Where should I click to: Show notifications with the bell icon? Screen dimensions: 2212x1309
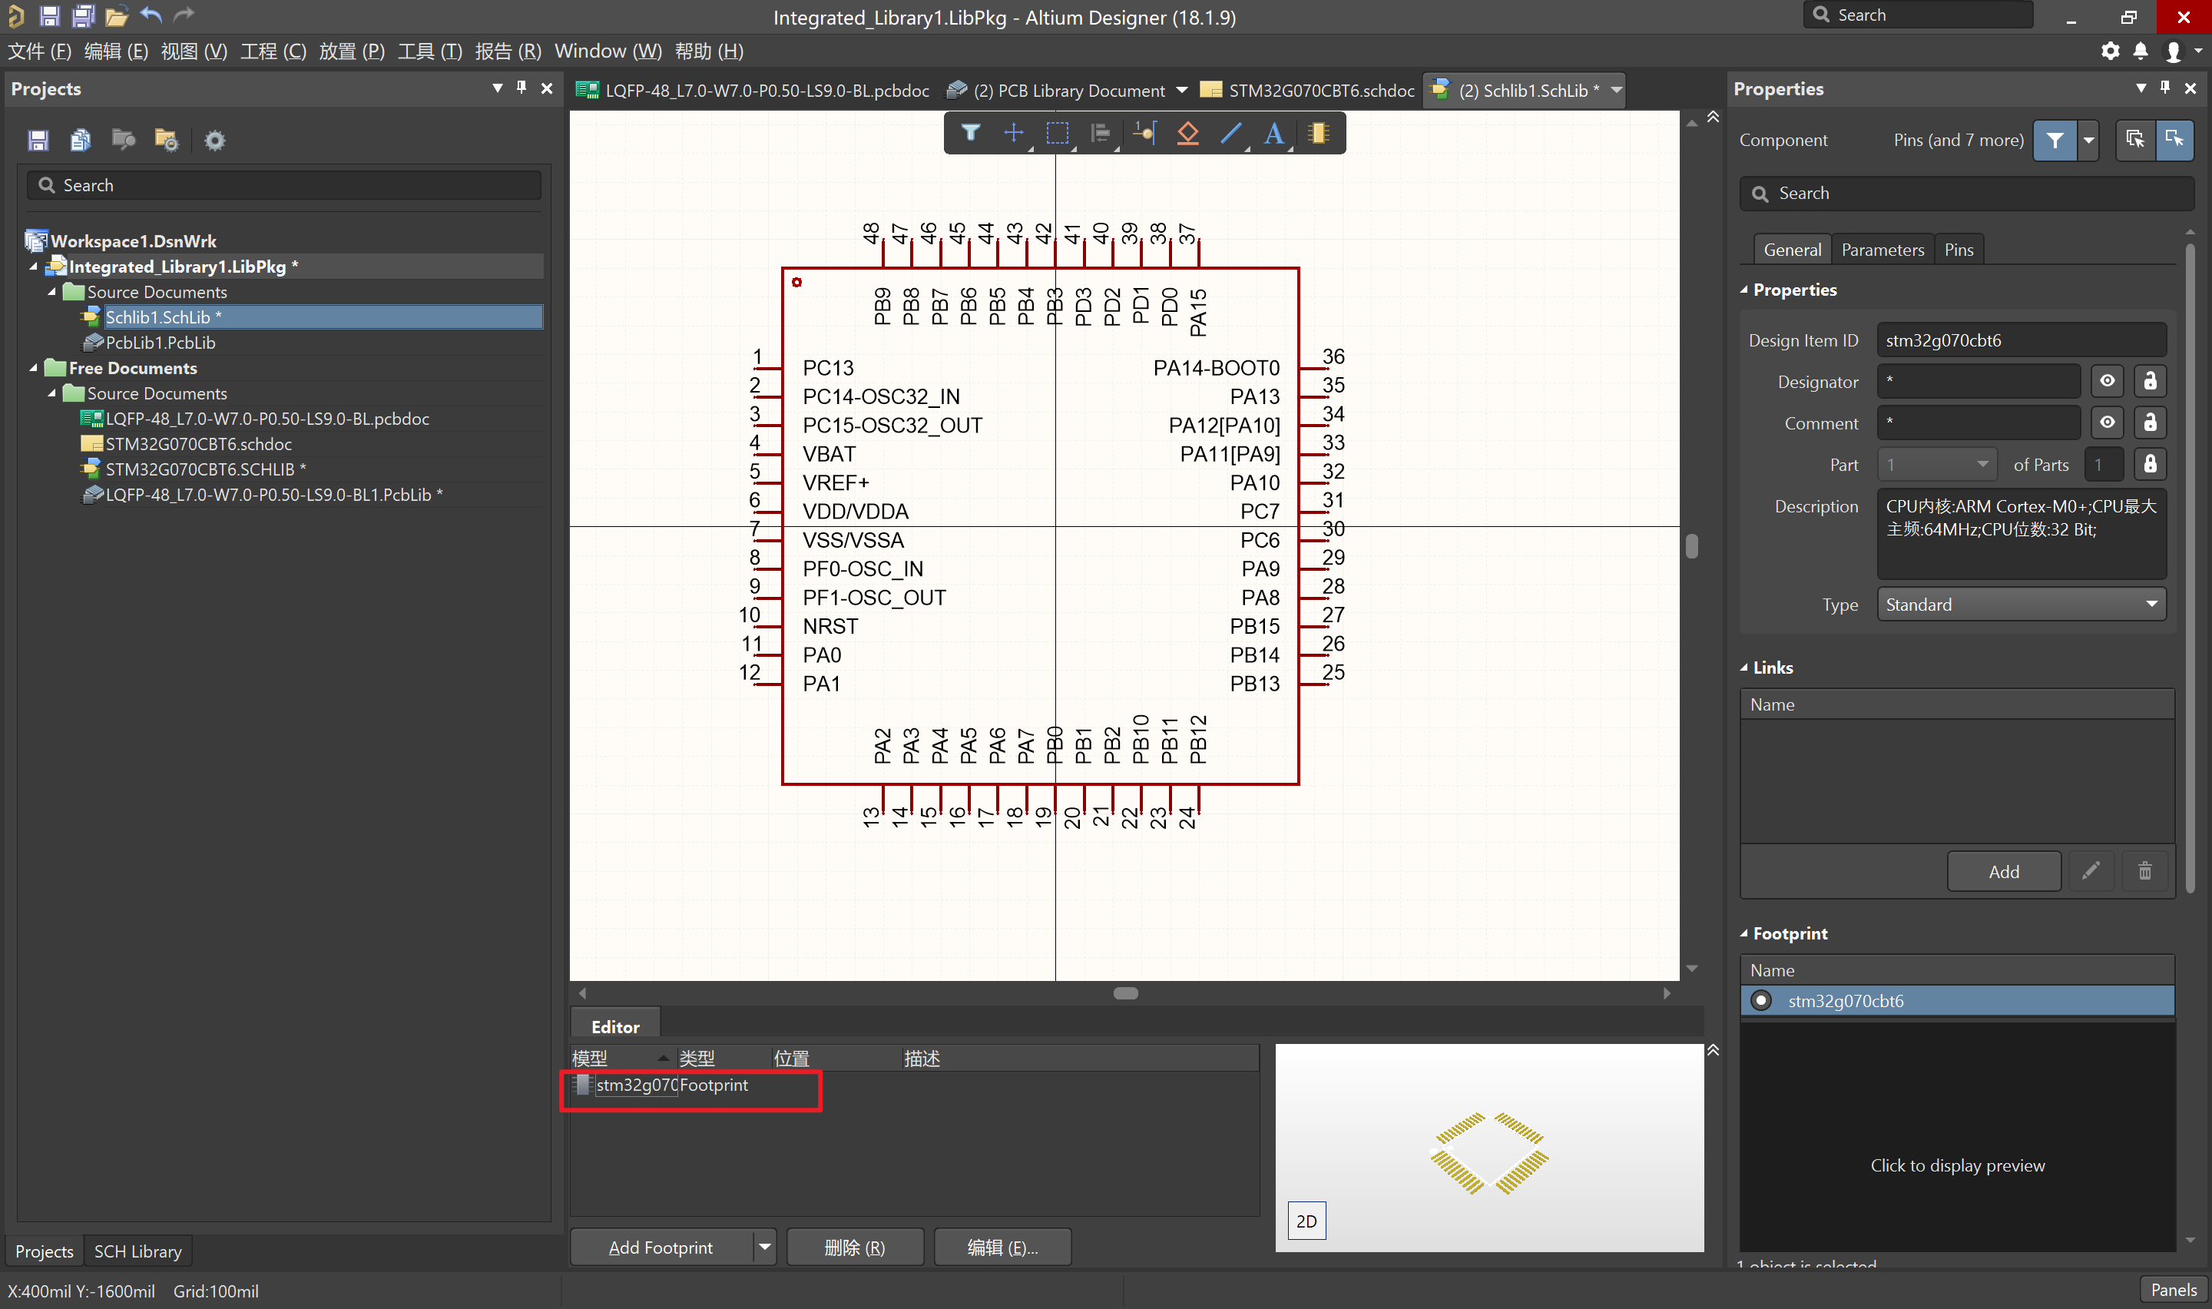tap(2141, 51)
